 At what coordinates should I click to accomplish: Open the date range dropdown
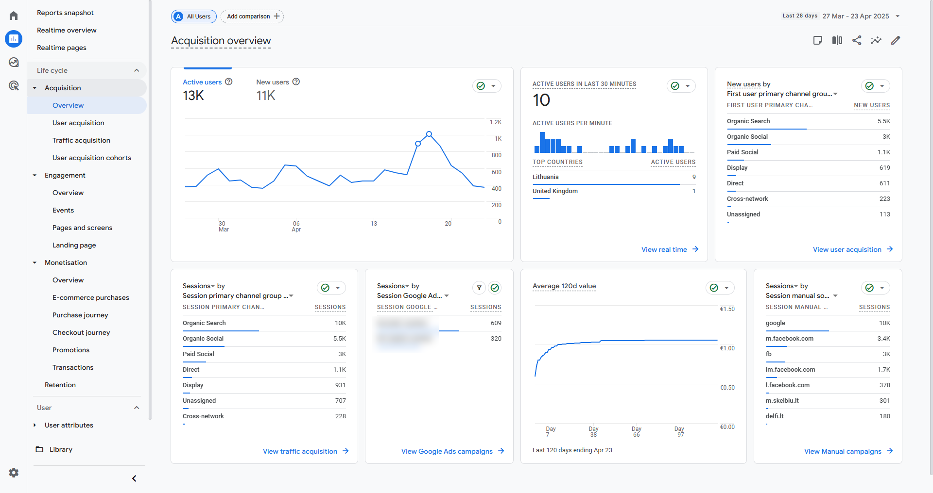pyautogui.click(x=898, y=16)
